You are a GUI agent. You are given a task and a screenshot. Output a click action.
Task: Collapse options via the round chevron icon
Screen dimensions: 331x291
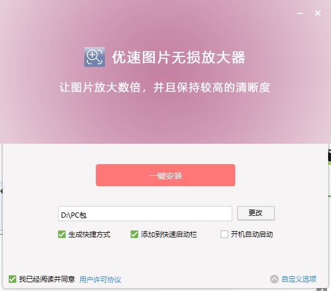click(274, 279)
